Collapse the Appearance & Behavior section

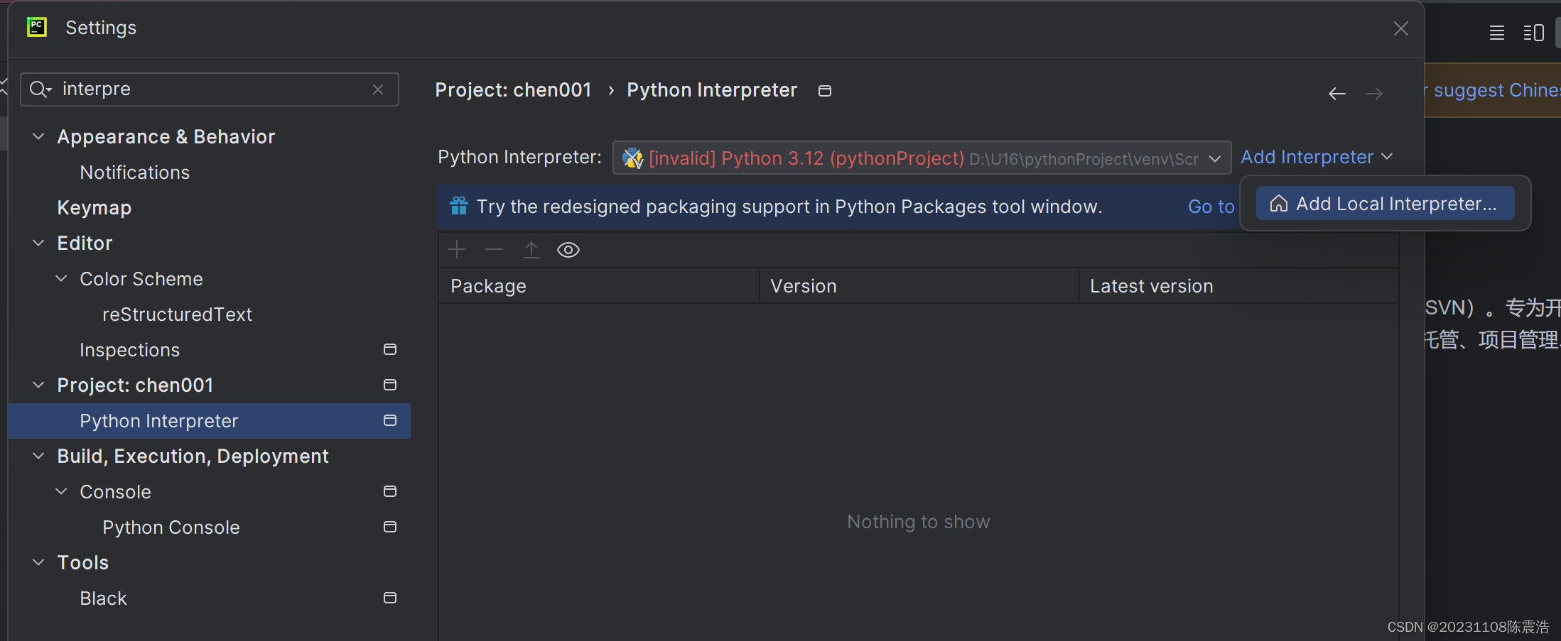click(39, 136)
